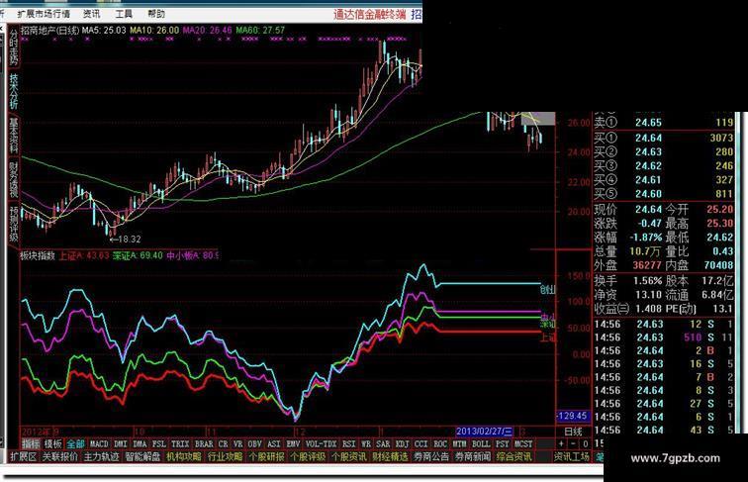Open the 综合资讯 tab
The height and width of the screenshot is (482, 748).
point(514,456)
